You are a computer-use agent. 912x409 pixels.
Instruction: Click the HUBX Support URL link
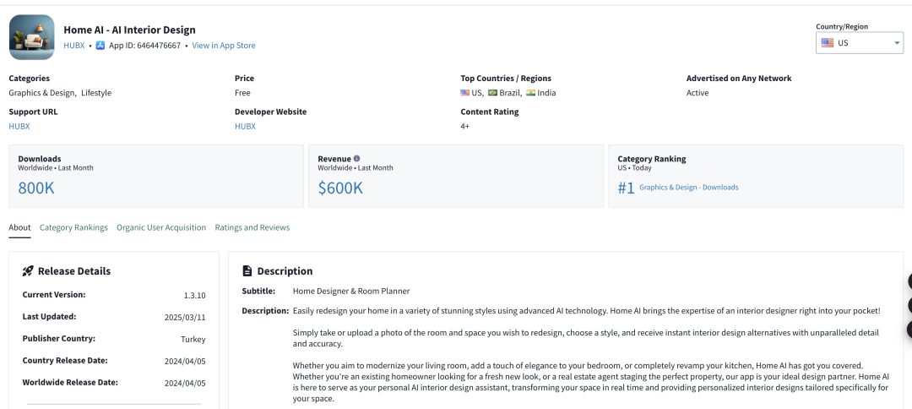(x=19, y=126)
